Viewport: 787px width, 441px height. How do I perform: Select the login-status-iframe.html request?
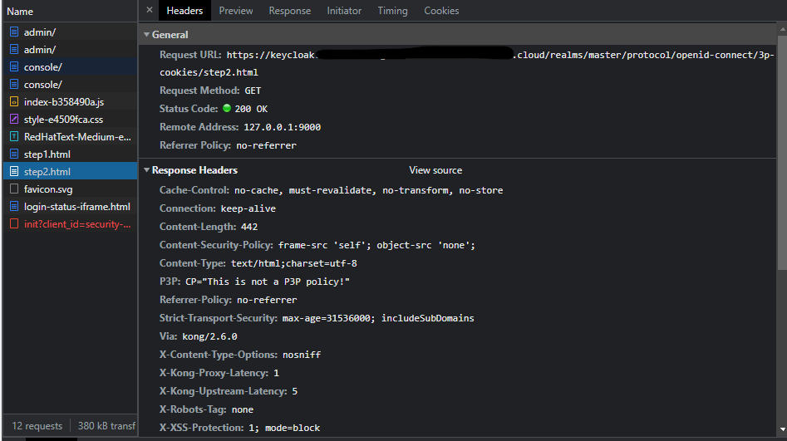(71, 206)
